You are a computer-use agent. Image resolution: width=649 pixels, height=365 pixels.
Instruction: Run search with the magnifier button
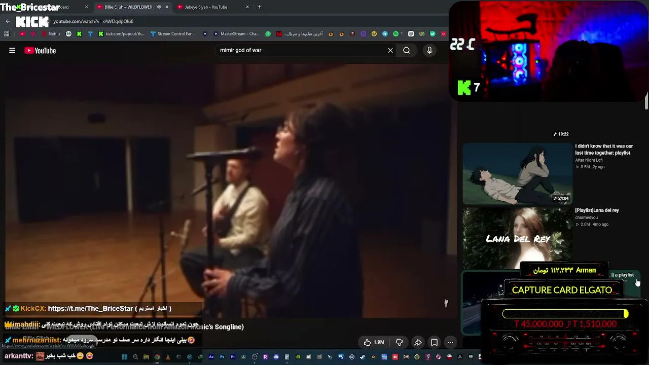coord(407,50)
